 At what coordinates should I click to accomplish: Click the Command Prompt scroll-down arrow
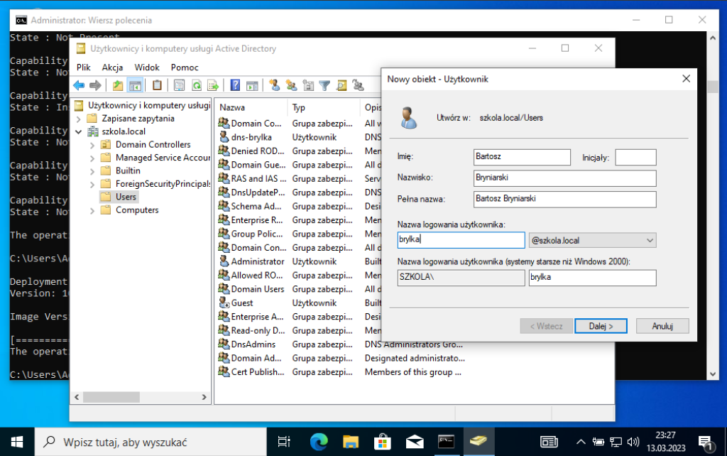tap(713, 374)
